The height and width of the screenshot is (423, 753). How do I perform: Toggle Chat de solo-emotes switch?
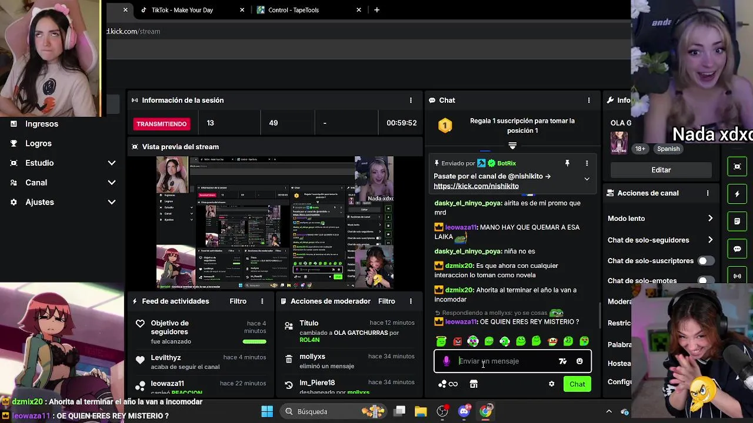coord(705,281)
